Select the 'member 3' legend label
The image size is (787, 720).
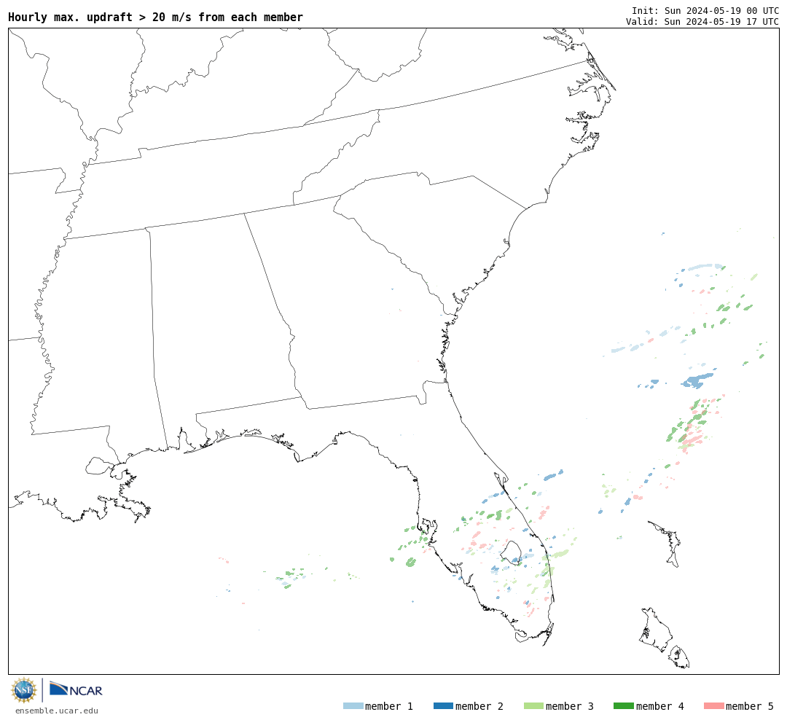click(570, 706)
